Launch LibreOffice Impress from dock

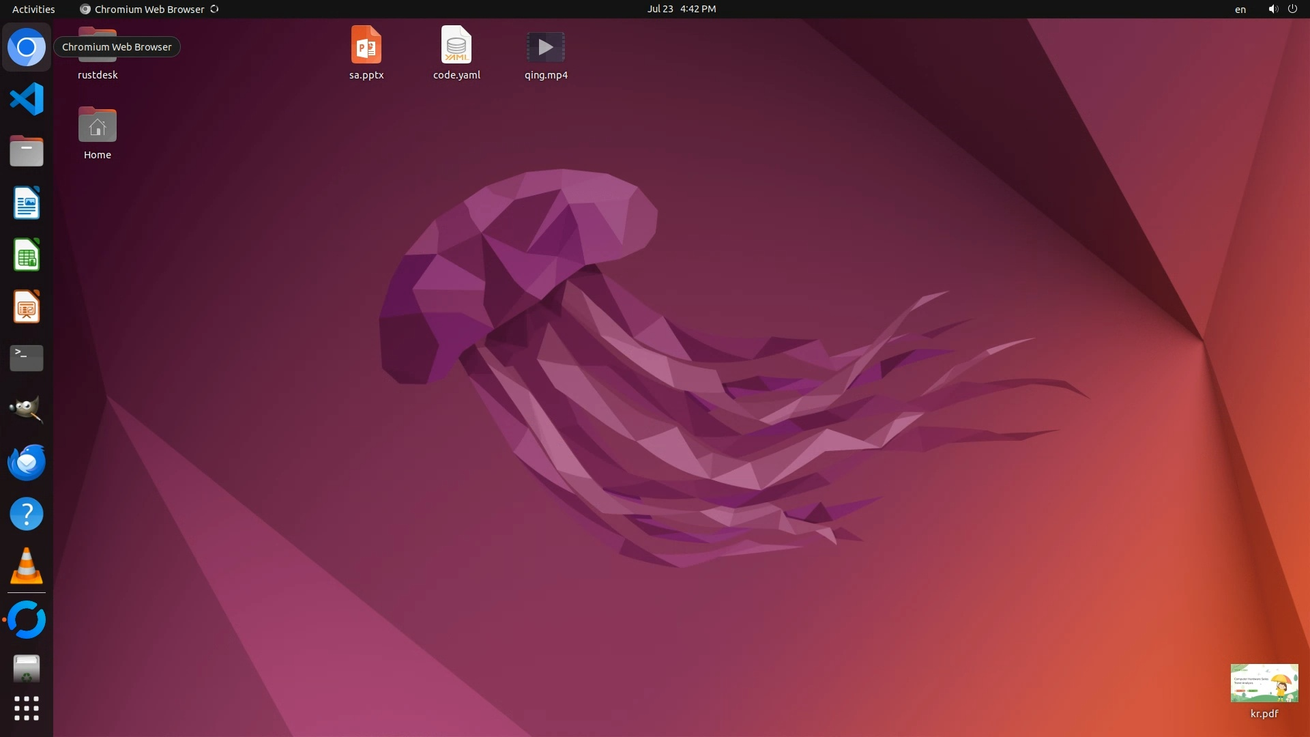(27, 306)
